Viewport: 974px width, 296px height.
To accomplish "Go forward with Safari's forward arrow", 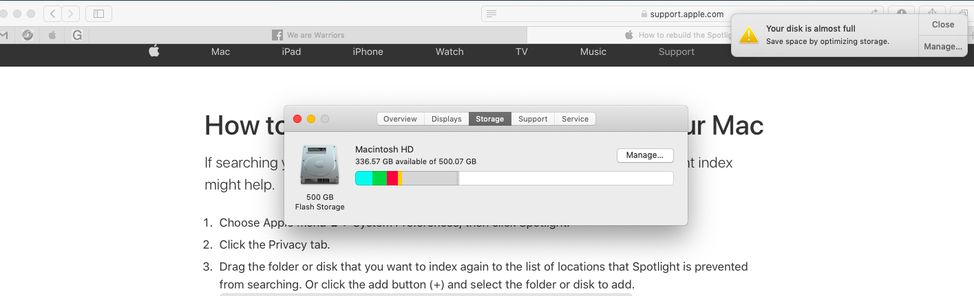I will point(71,13).
